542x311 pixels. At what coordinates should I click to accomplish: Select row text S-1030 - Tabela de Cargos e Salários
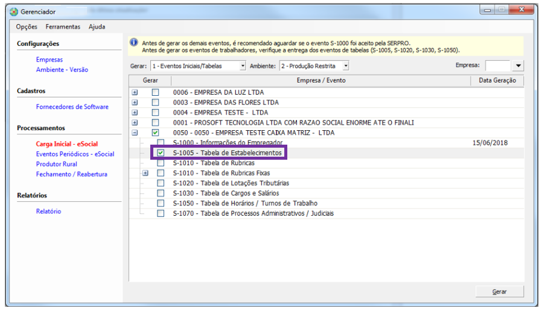coord(226,193)
